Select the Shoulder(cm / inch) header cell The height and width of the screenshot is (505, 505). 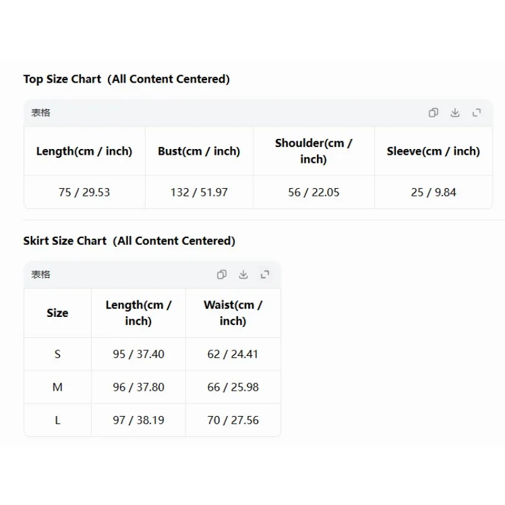[x=314, y=151]
